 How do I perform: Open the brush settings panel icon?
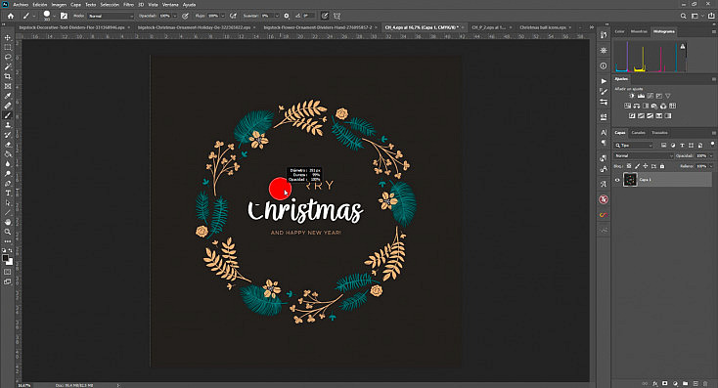coord(64,16)
